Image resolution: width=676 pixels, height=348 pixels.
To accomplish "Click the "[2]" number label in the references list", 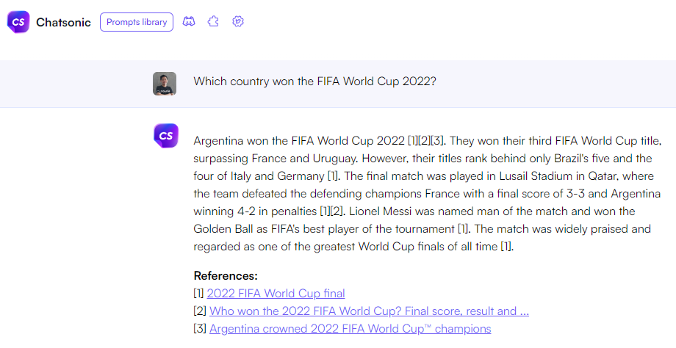I will click(200, 311).
